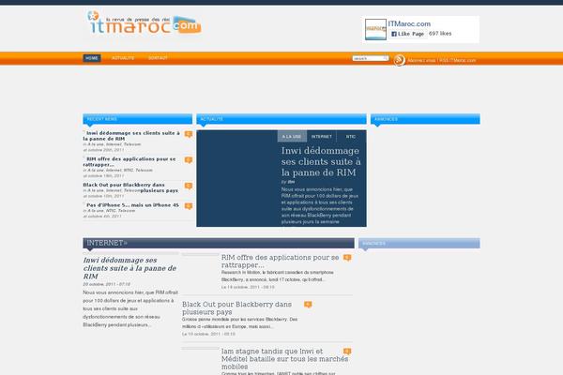Click comment icon beside Internet article "Black Out pour Blackberry"
This screenshot has height=375, width=563.
pyautogui.click(x=308, y=305)
